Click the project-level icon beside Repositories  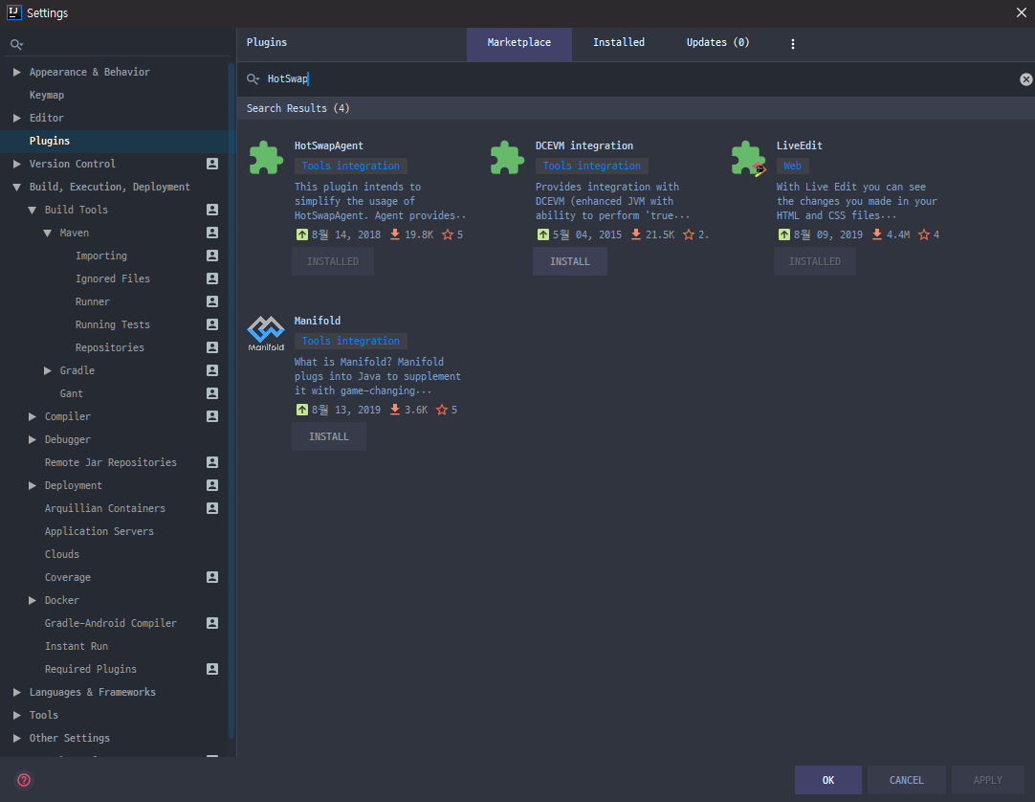coord(212,347)
